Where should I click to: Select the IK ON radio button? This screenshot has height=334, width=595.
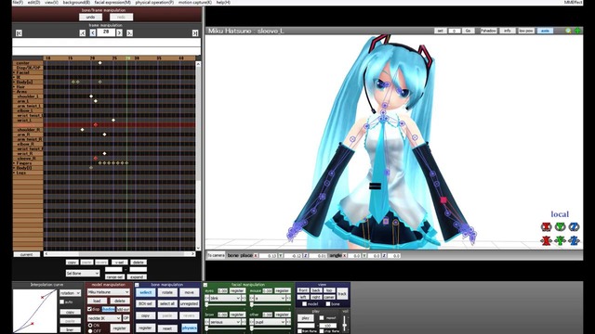90,326
